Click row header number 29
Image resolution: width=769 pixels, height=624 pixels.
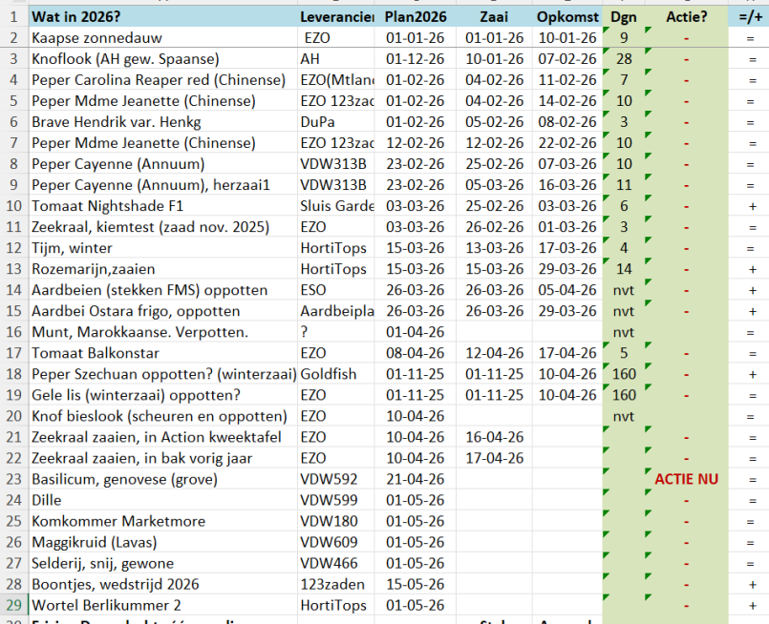[x=13, y=605]
